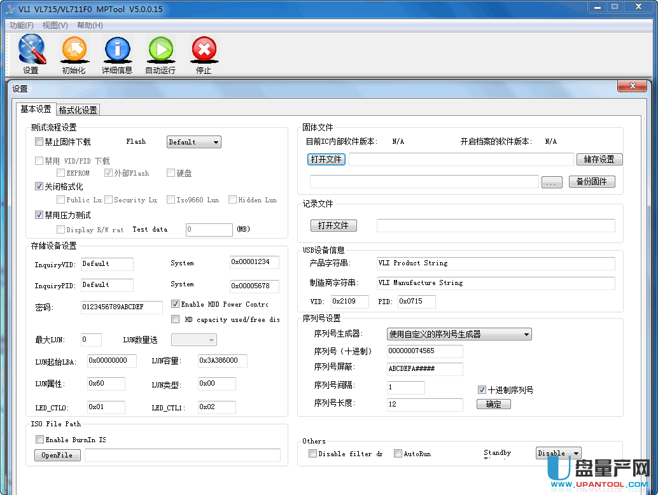Click 打开文件 button under 固体文件
Image resolution: width=658 pixels, height=495 pixels.
(x=326, y=159)
